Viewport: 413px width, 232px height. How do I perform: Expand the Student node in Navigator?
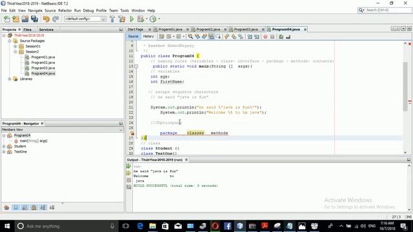click(x=4, y=146)
